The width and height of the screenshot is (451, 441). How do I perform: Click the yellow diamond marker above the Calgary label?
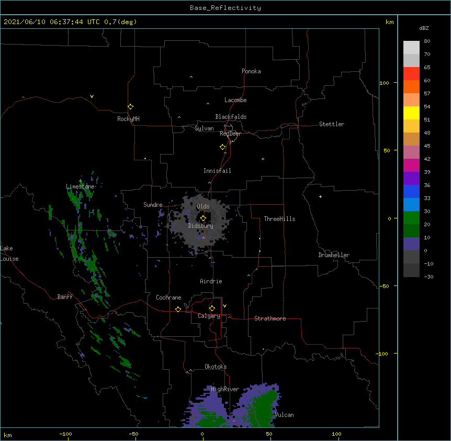pos(212,308)
